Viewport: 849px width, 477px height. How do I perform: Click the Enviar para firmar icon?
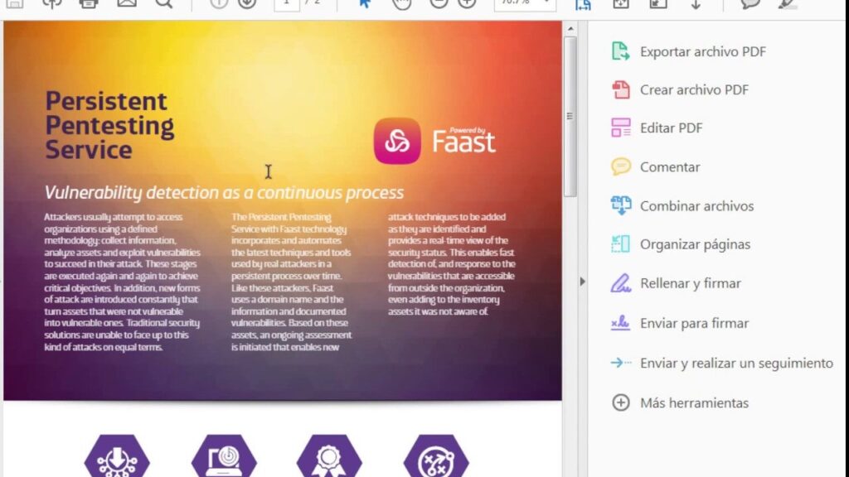[620, 323]
